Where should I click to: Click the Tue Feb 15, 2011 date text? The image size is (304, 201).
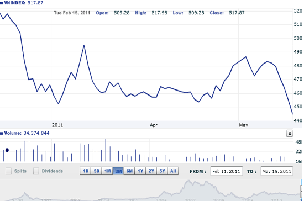(x=72, y=13)
